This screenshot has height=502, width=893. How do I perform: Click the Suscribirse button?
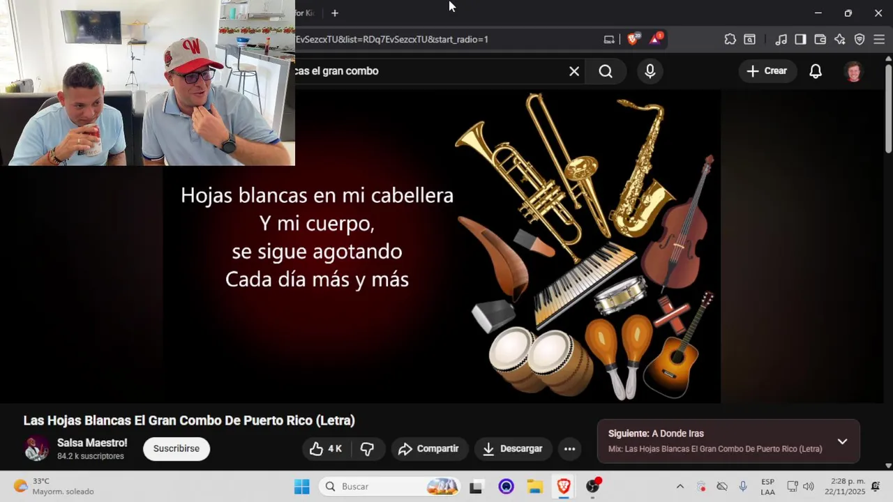click(x=177, y=448)
